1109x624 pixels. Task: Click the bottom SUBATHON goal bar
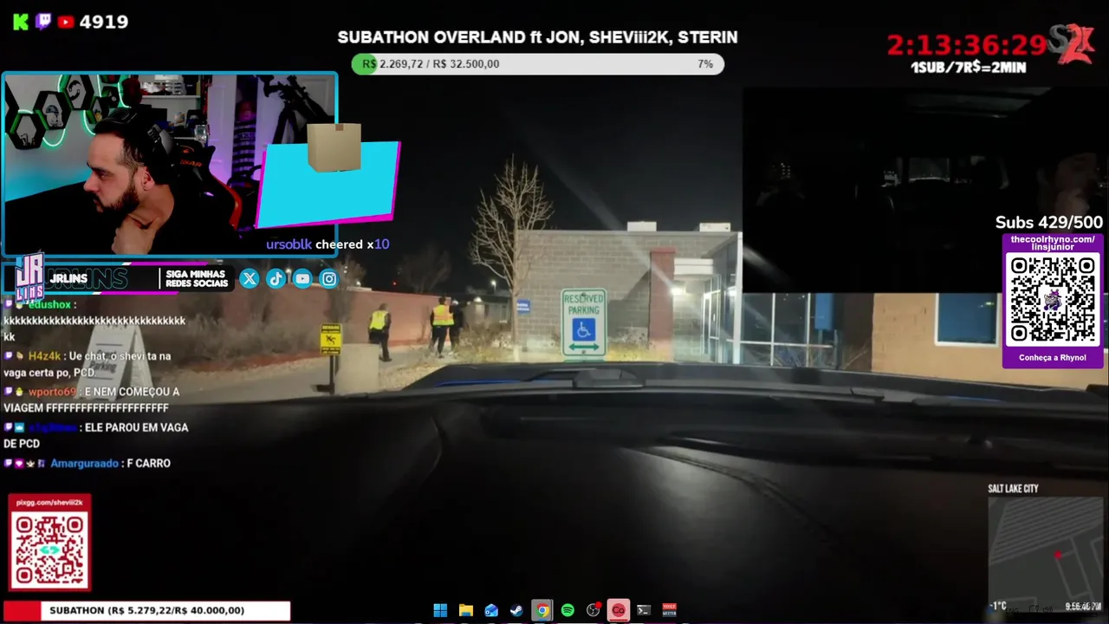[147, 610]
